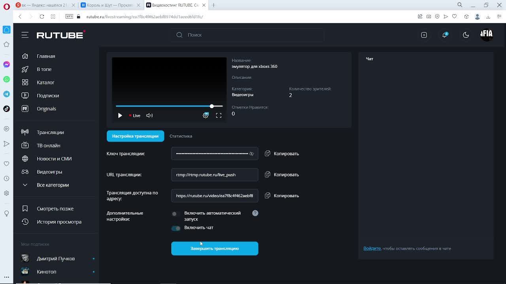The height and width of the screenshot is (284, 506).
Task: Open a new browser tab
Action: tap(213, 5)
